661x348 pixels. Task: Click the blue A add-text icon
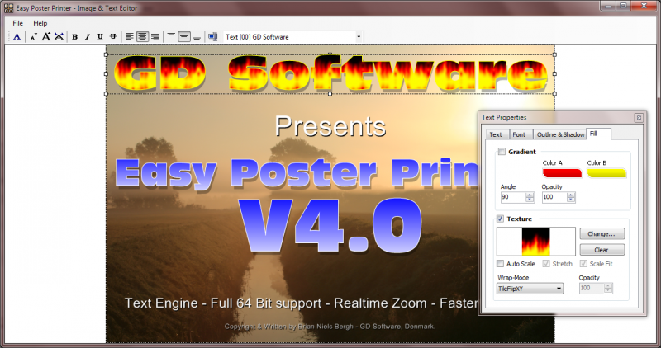17,36
